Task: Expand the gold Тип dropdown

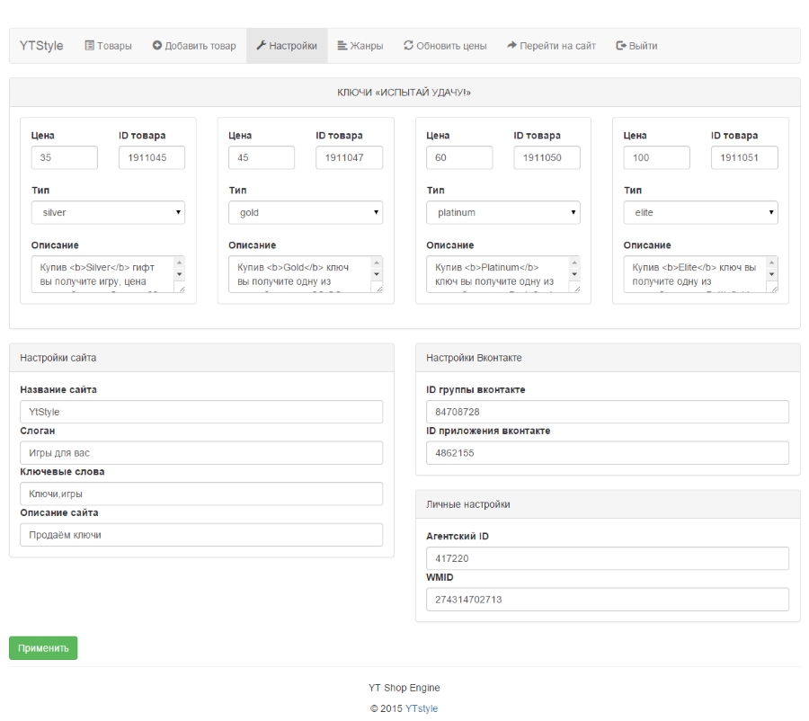Action: (305, 212)
